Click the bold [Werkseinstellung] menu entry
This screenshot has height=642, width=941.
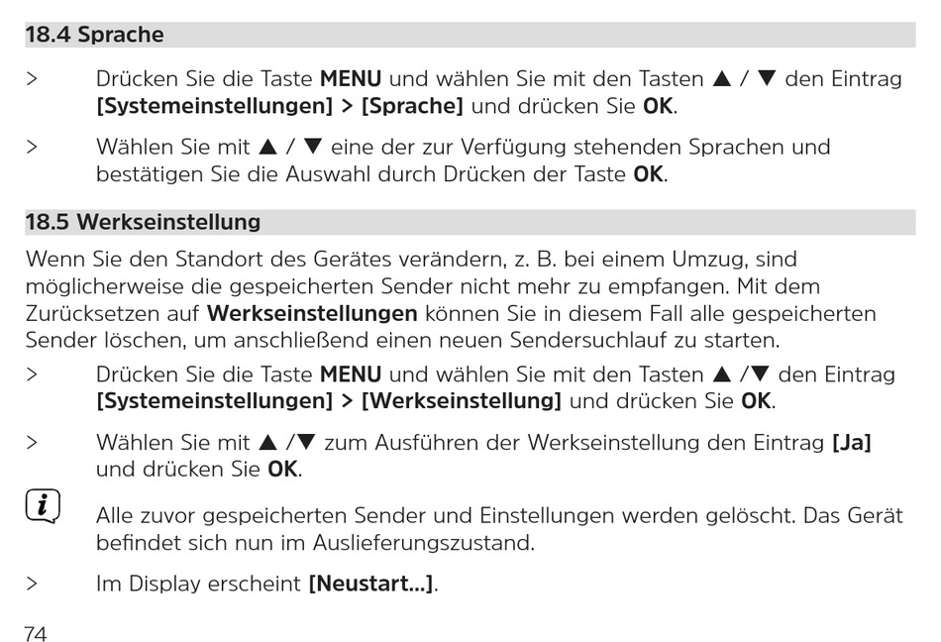(461, 401)
